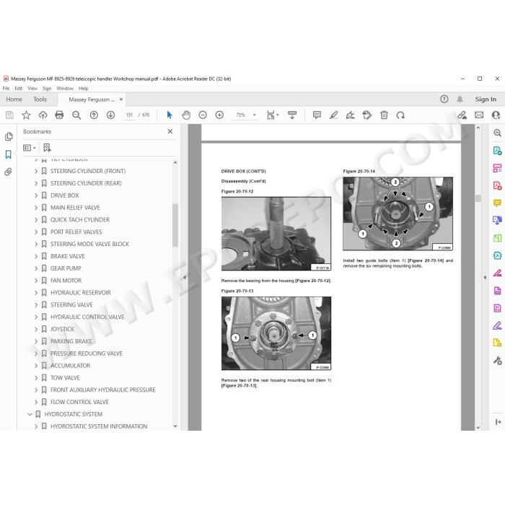Expand JOYSTICK bookmark arrow
This screenshot has width=505, height=505.
coord(36,329)
